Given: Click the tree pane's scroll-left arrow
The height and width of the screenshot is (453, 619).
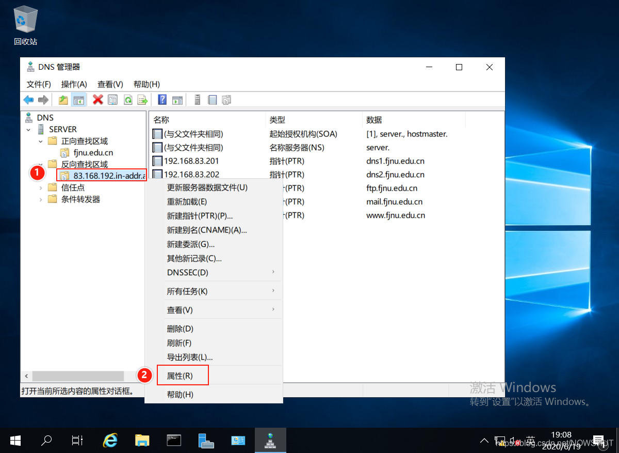Looking at the screenshot, I should pos(26,376).
